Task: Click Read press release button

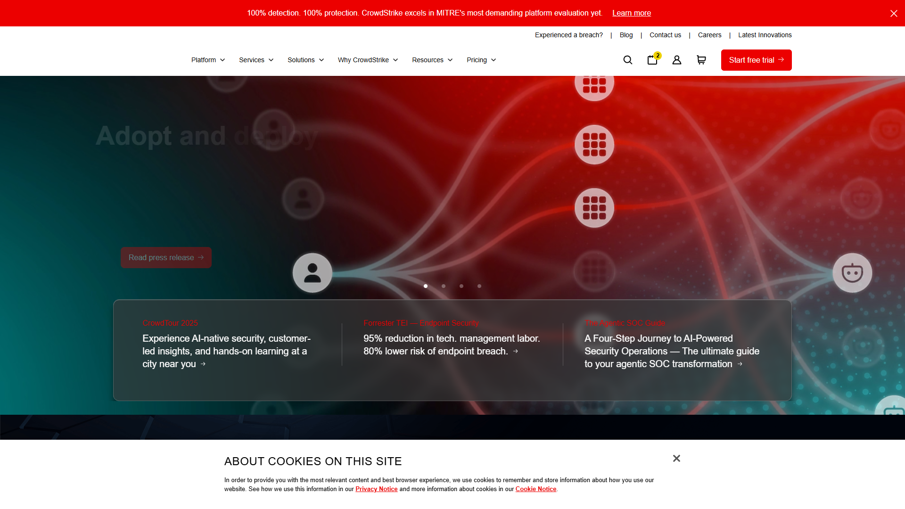Action: [166, 257]
